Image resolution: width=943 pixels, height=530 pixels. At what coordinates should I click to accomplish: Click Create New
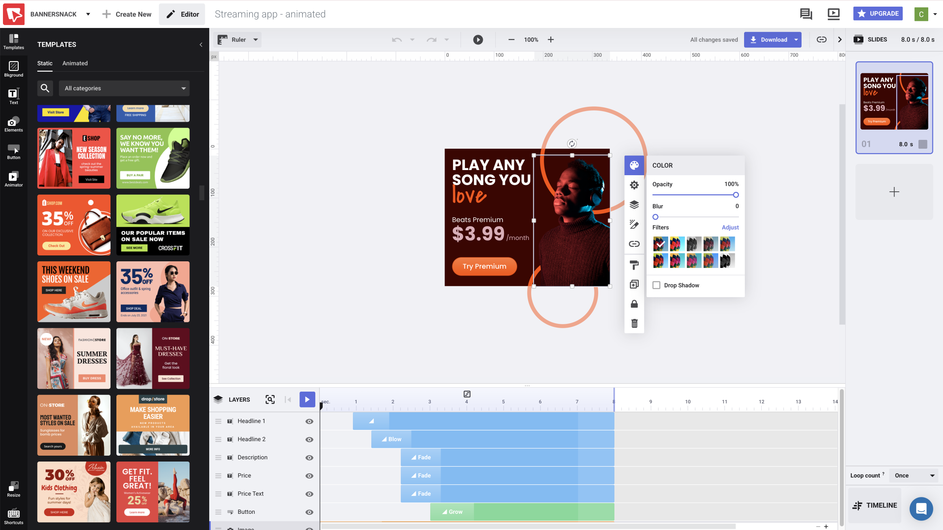click(126, 14)
